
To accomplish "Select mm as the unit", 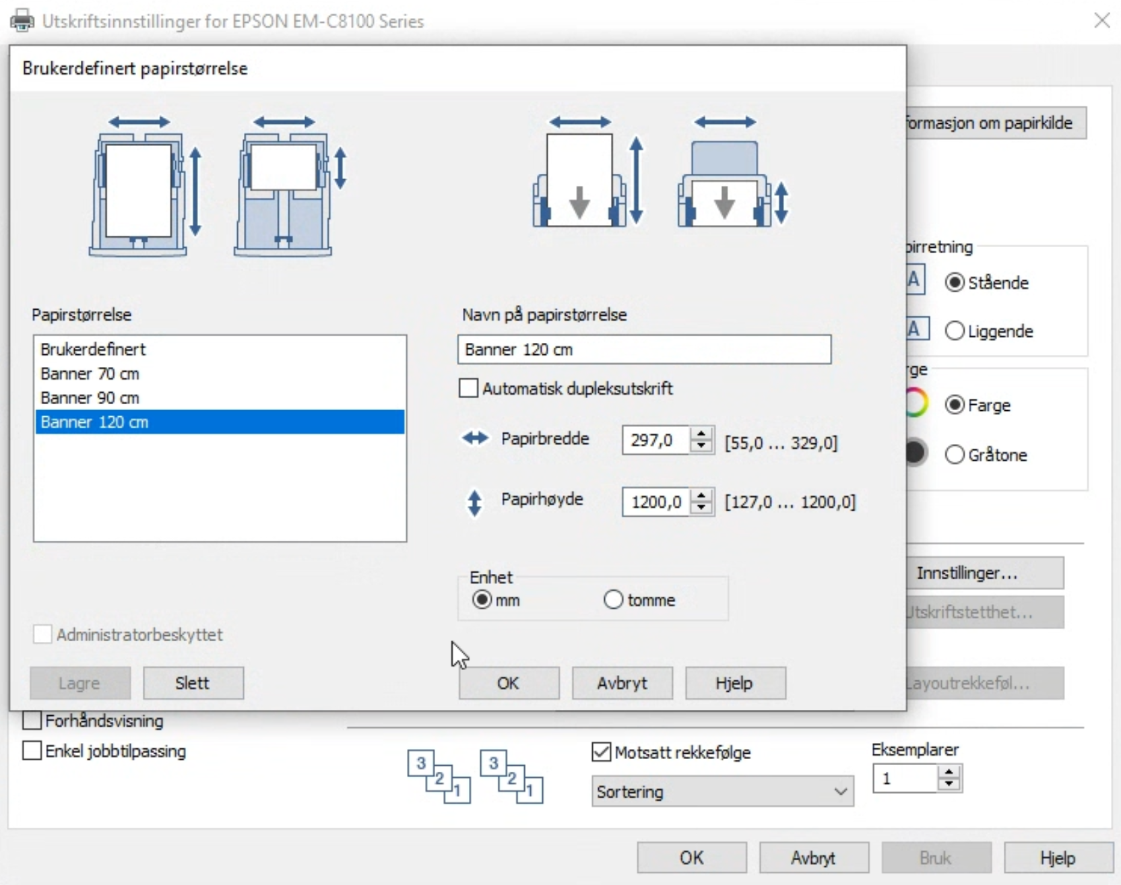I will tap(482, 599).
